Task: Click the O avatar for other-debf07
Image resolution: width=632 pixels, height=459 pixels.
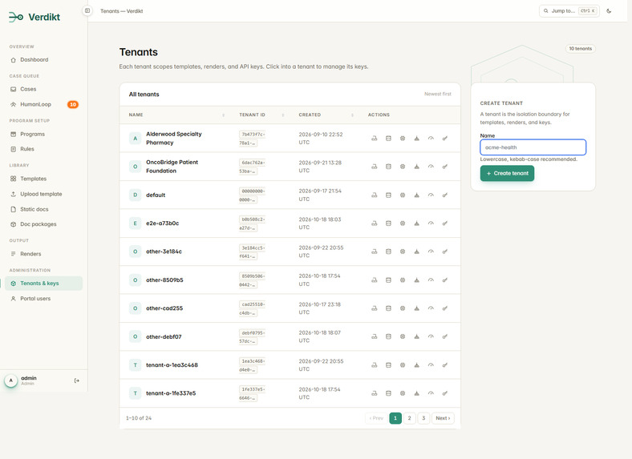Action: tap(135, 336)
